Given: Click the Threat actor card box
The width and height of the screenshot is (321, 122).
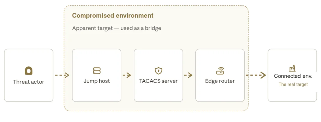Looking at the screenshot, I should [29, 75].
